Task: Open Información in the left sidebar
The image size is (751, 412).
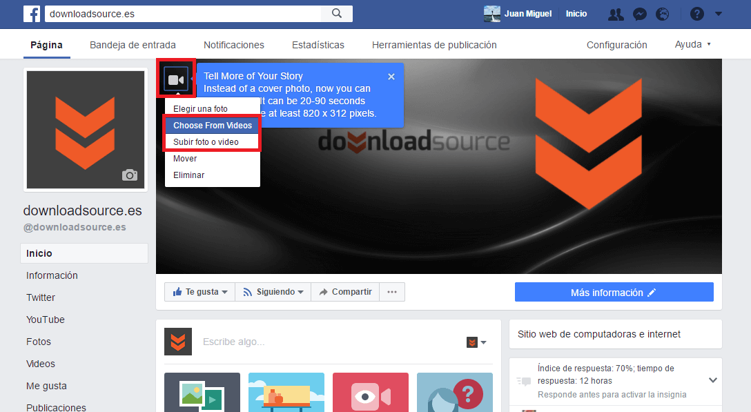Action: [52, 275]
